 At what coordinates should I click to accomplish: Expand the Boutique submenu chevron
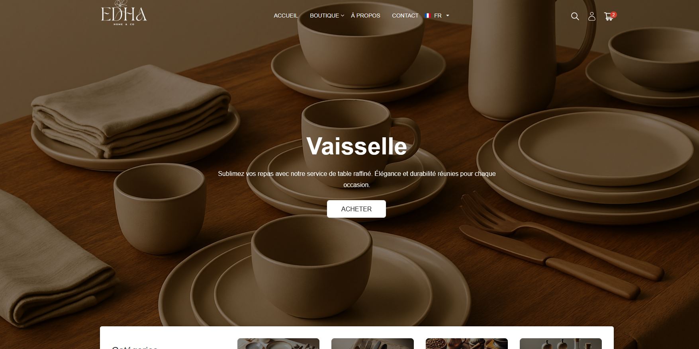343,16
